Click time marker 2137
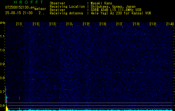 coord(119,24)
